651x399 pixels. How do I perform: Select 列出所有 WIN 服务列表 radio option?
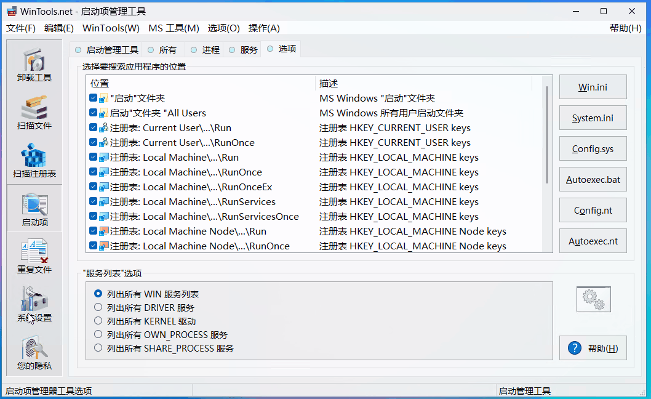point(98,294)
